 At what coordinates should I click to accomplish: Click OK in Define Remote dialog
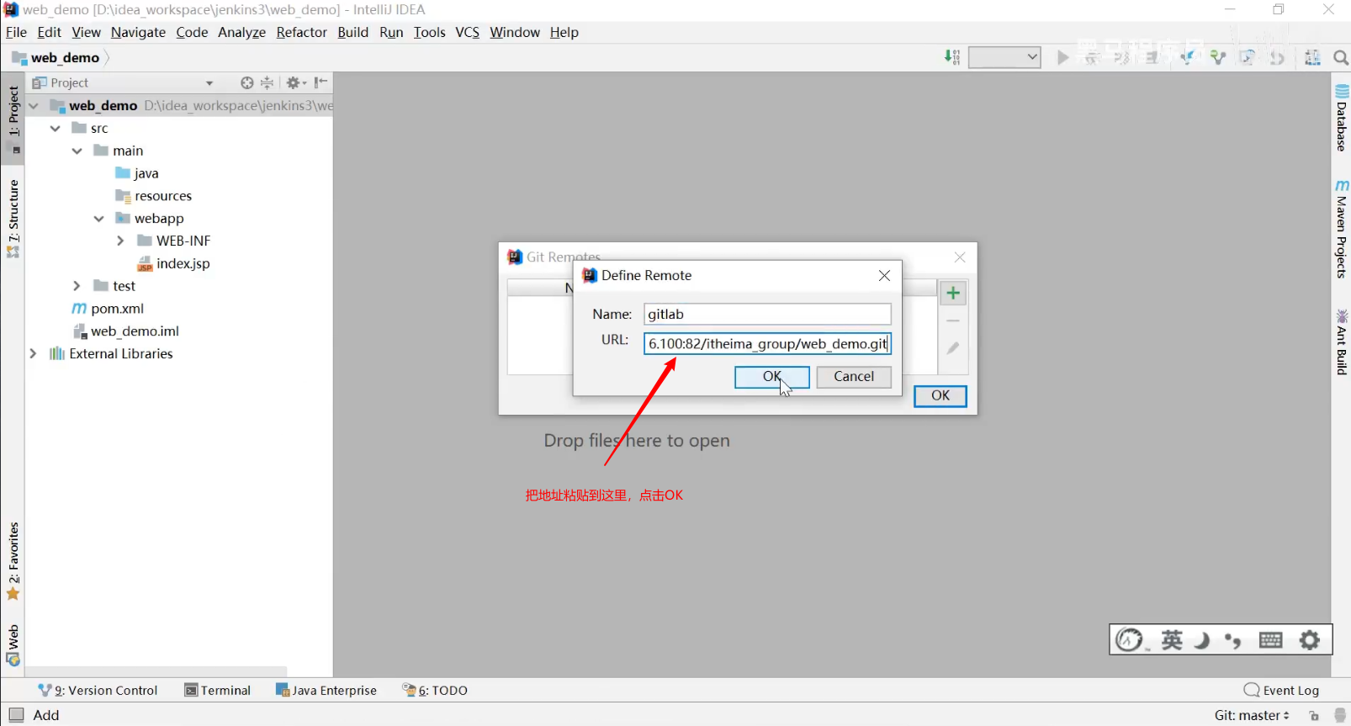[772, 377]
